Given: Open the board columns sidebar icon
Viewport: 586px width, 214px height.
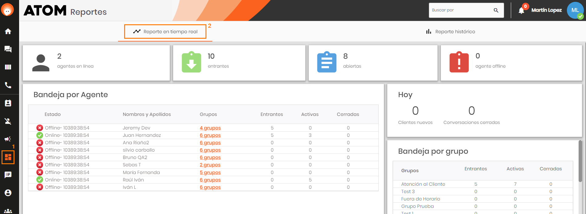Looking at the screenshot, I should pos(8,67).
